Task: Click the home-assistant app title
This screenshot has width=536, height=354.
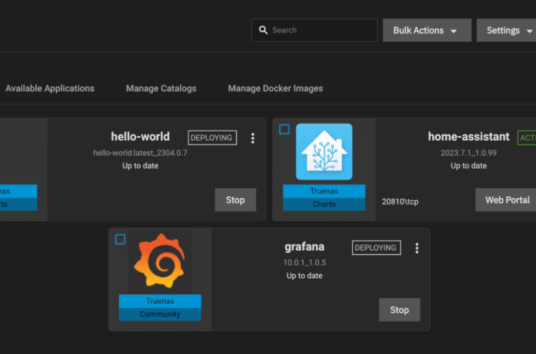Action: [469, 137]
